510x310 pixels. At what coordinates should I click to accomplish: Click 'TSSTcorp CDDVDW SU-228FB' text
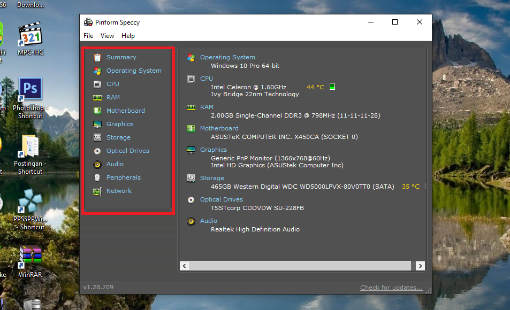(x=257, y=208)
